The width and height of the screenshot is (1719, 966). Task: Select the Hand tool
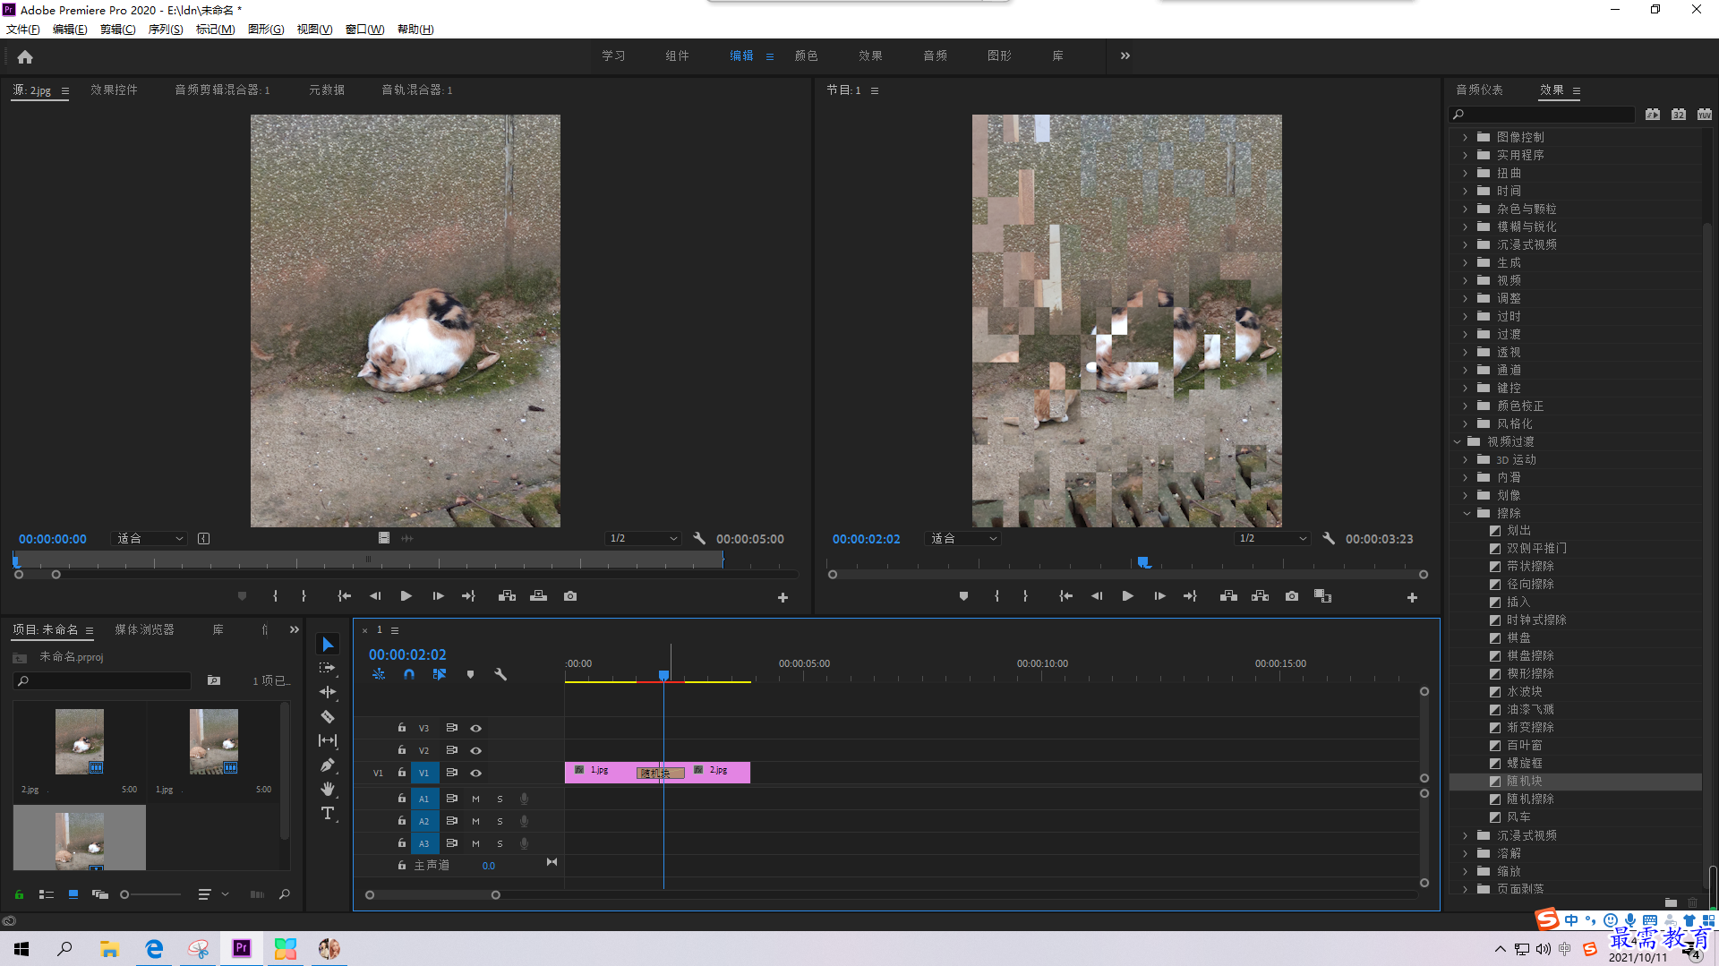pyautogui.click(x=328, y=789)
